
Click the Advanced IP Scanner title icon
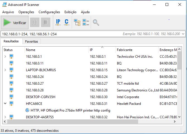(4, 5)
